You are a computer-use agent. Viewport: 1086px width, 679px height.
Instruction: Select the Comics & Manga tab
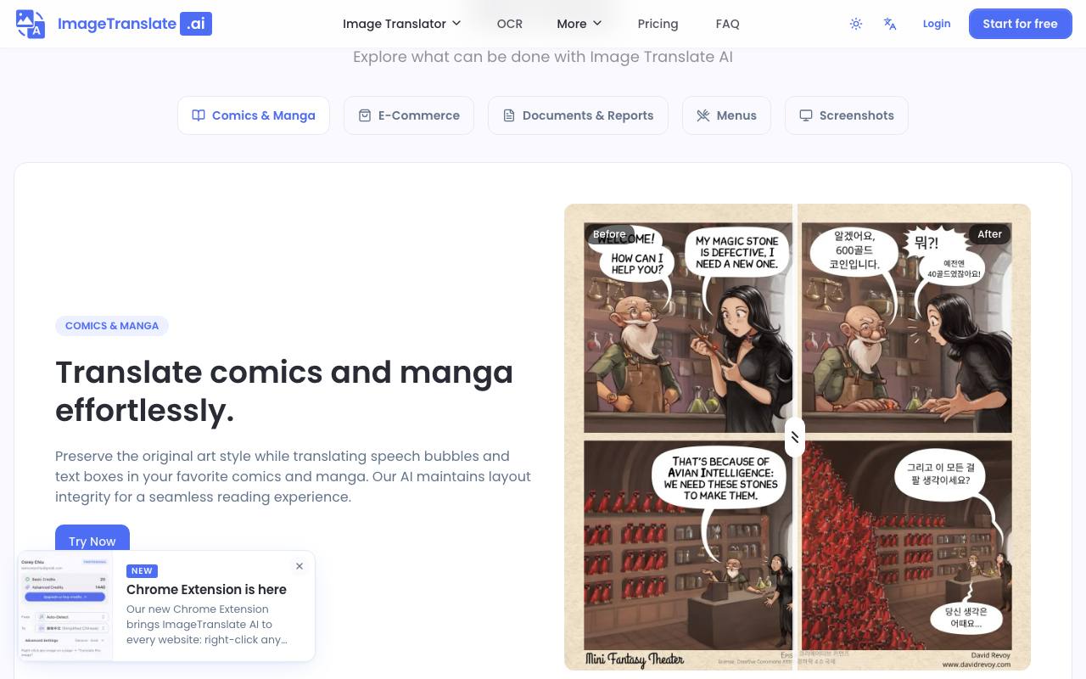point(254,115)
